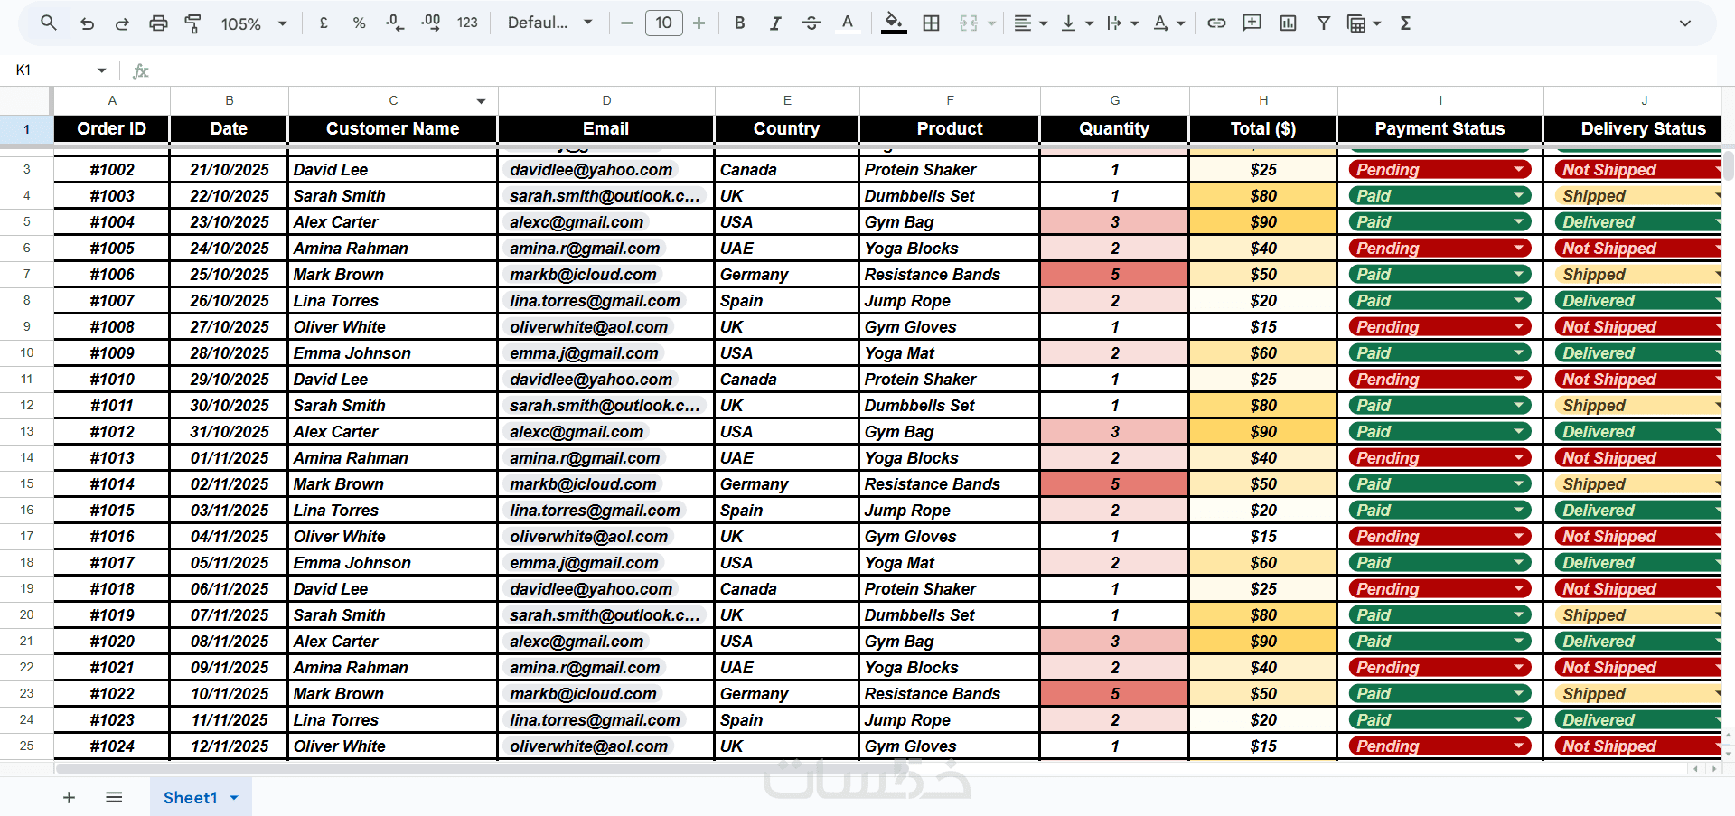The height and width of the screenshot is (816, 1735).
Task: Show the menus with the toolbar chevron
Action: (x=1685, y=23)
